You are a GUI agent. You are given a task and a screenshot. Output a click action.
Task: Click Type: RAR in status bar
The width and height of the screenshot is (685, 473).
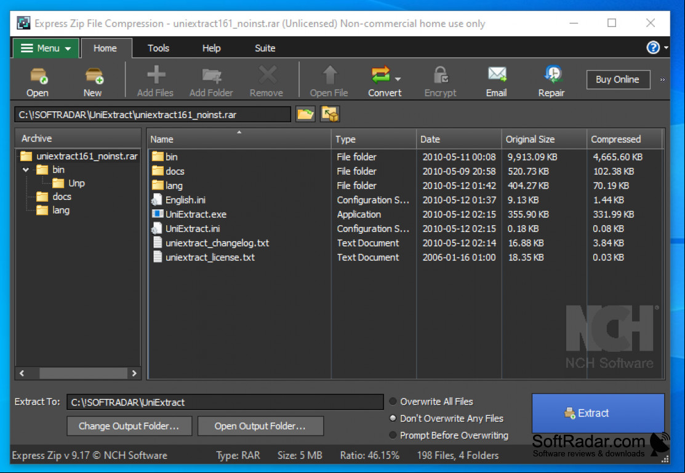238,455
